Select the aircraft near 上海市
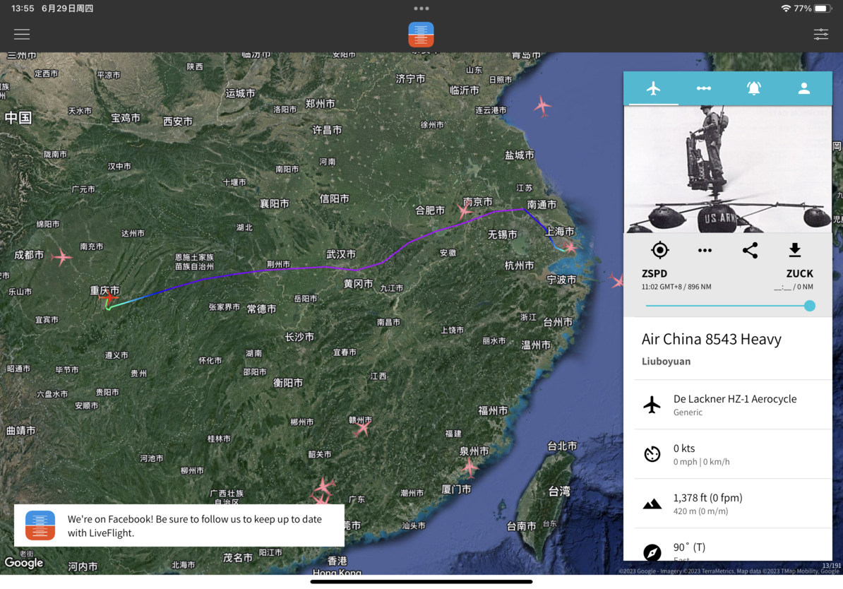Screen dimensions: 843x589 (570, 247)
